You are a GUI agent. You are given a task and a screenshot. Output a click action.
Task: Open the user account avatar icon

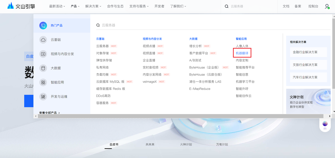click(327, 6)
